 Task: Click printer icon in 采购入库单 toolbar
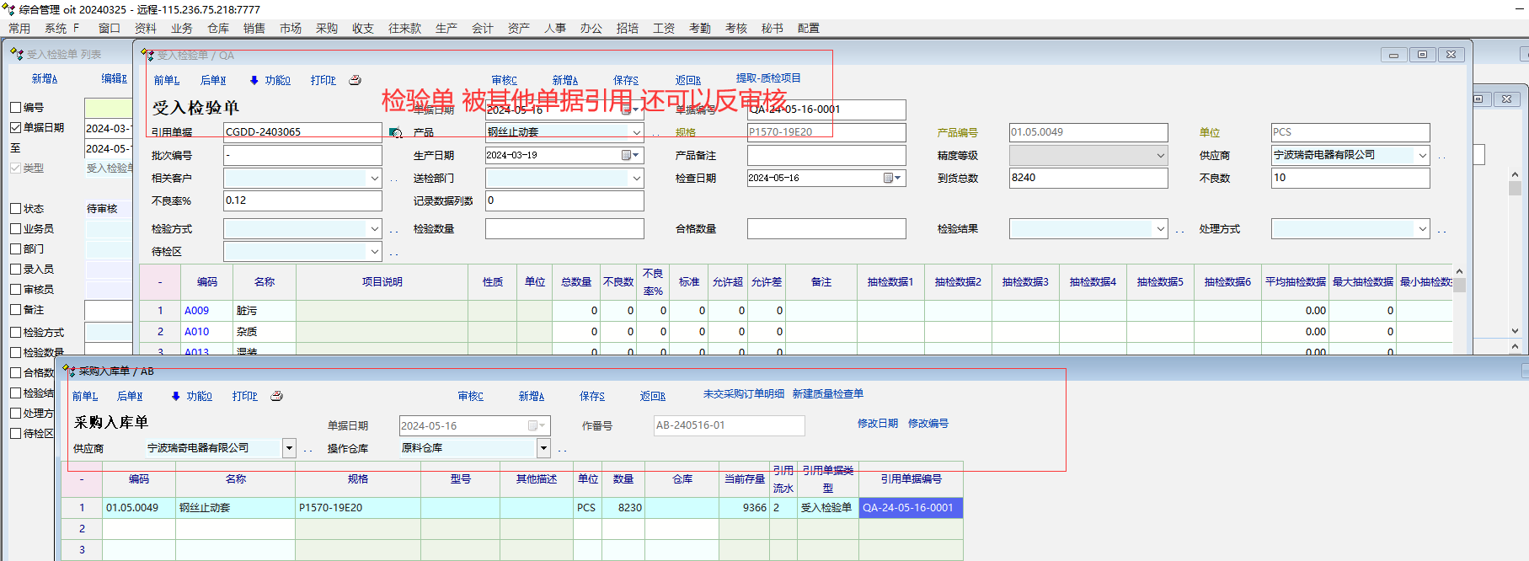pos(276,396)
